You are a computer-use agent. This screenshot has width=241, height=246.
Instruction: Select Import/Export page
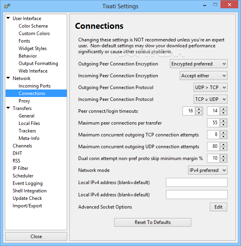27,206
